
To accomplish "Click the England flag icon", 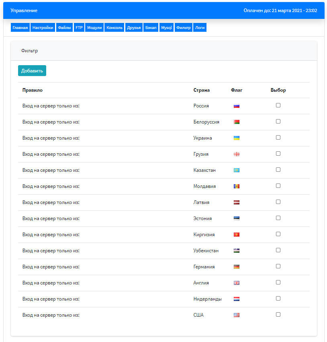I will point(237,283).
